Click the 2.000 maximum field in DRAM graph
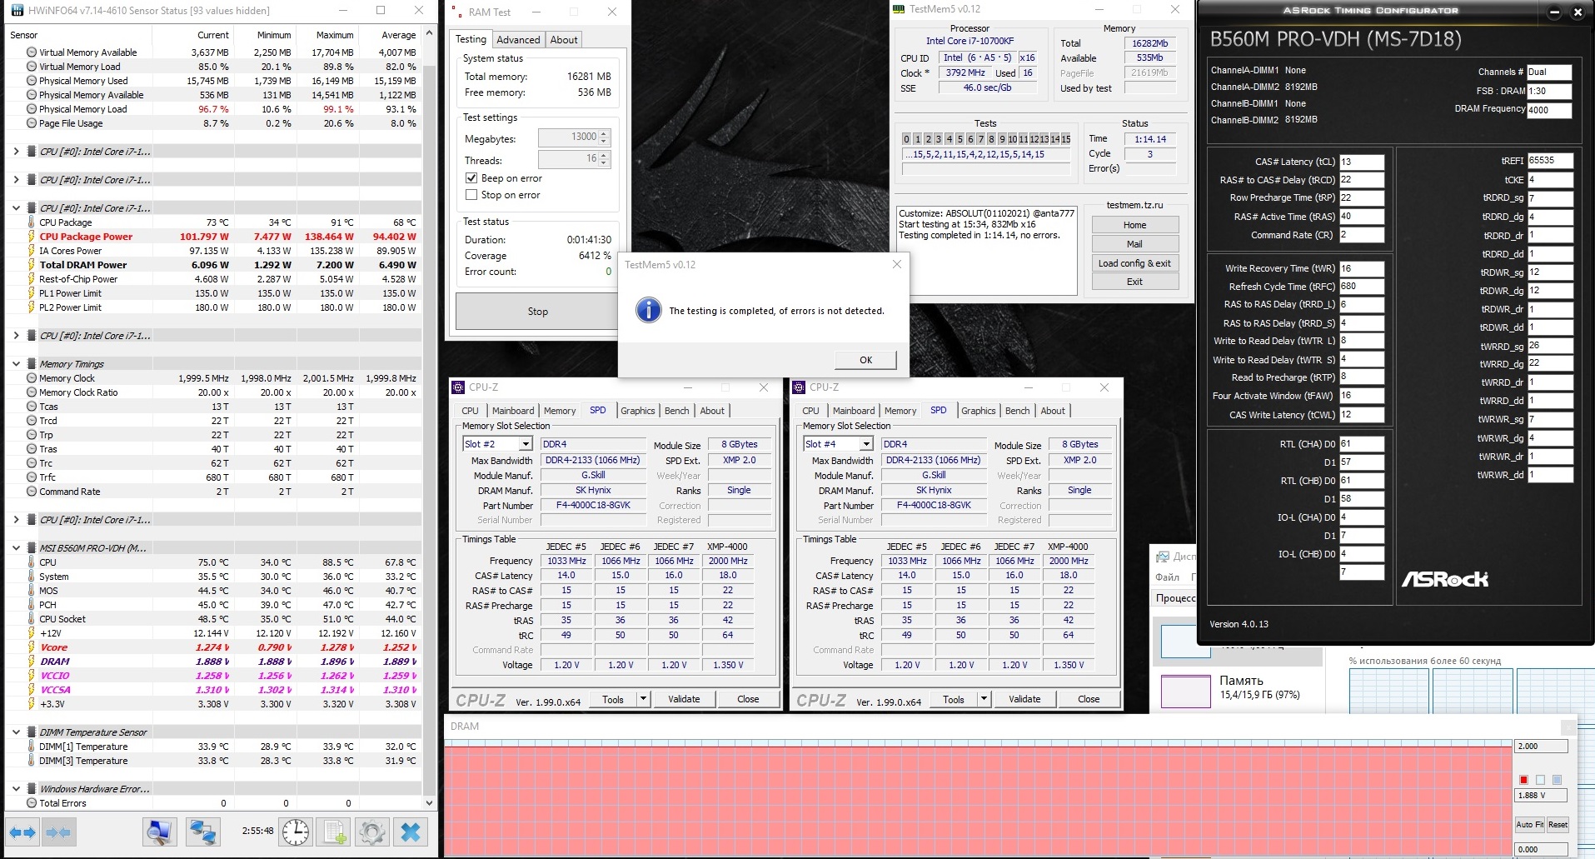This screenshot has height=859, width=1595. point(1541,747)
